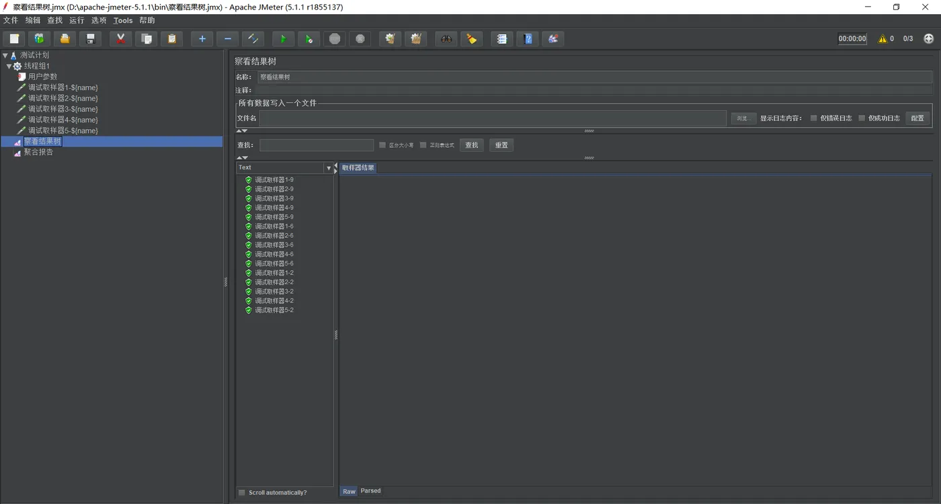Start the test with green play icon
Image resolution: width=941 pixels, height=504 pixels.
283,39
